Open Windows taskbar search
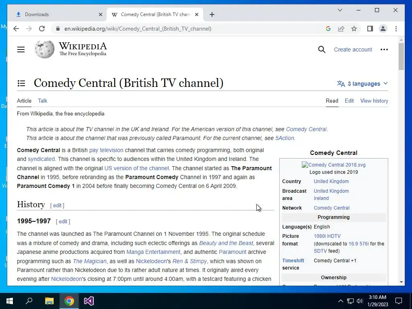This screenshot has width=412, height=309. pyautogui.click(x=29, y=301)
